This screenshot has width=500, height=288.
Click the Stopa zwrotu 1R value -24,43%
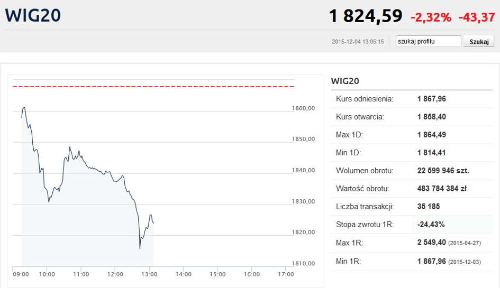click(x=430, y=225)
